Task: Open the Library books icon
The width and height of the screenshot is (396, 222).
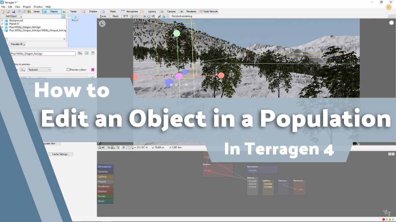Action: point(29,11)
